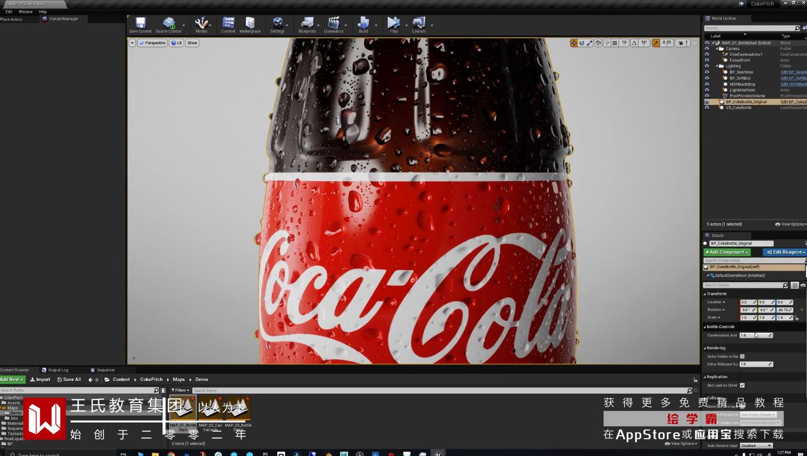Click the Edit BP_Seamless link
Viewport: 807px width, 456px height.
794,72
